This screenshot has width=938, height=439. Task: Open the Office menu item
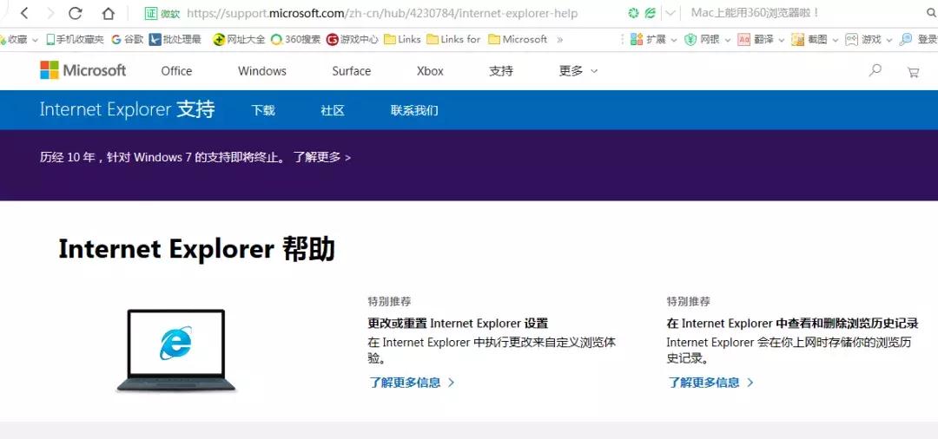[x=176, y=71]
